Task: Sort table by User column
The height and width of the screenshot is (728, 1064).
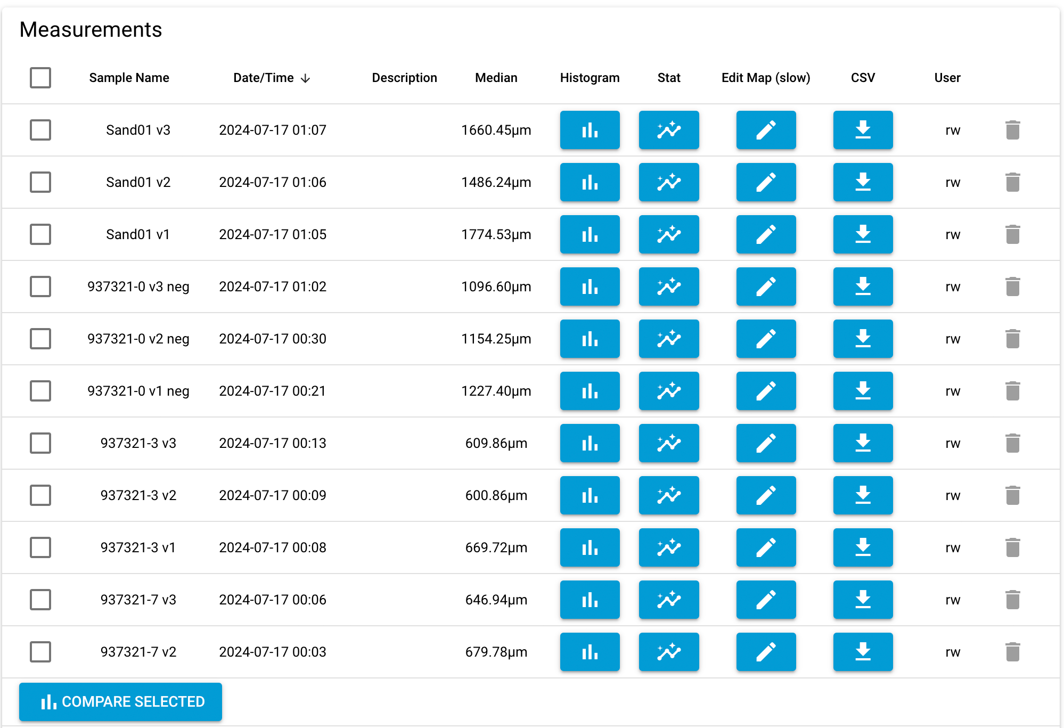Action: 947,78
